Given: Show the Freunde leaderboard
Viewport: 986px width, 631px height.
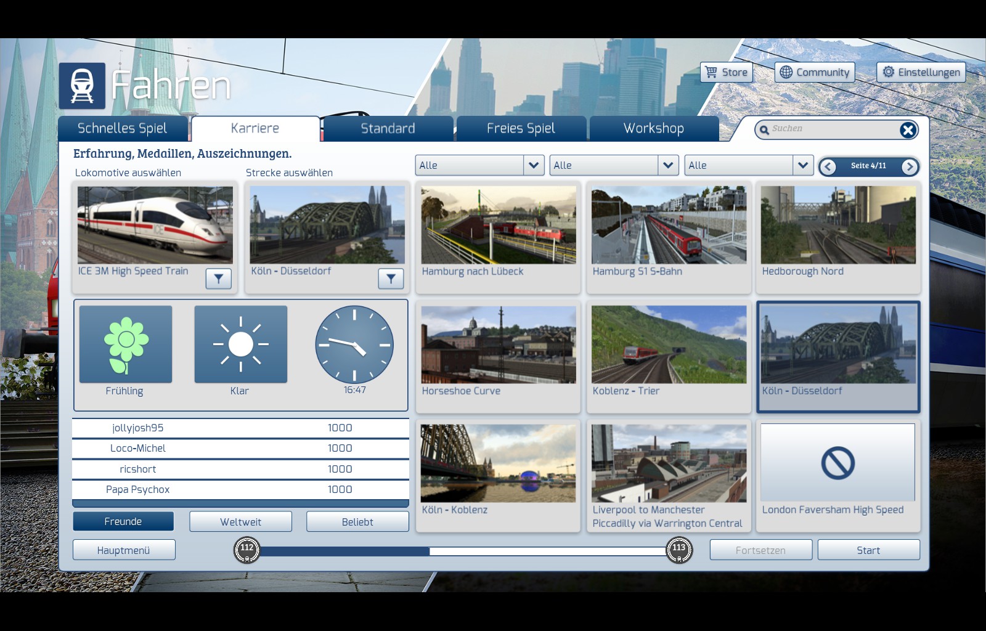Looking at the screenshot, I should tap(123, 521).
